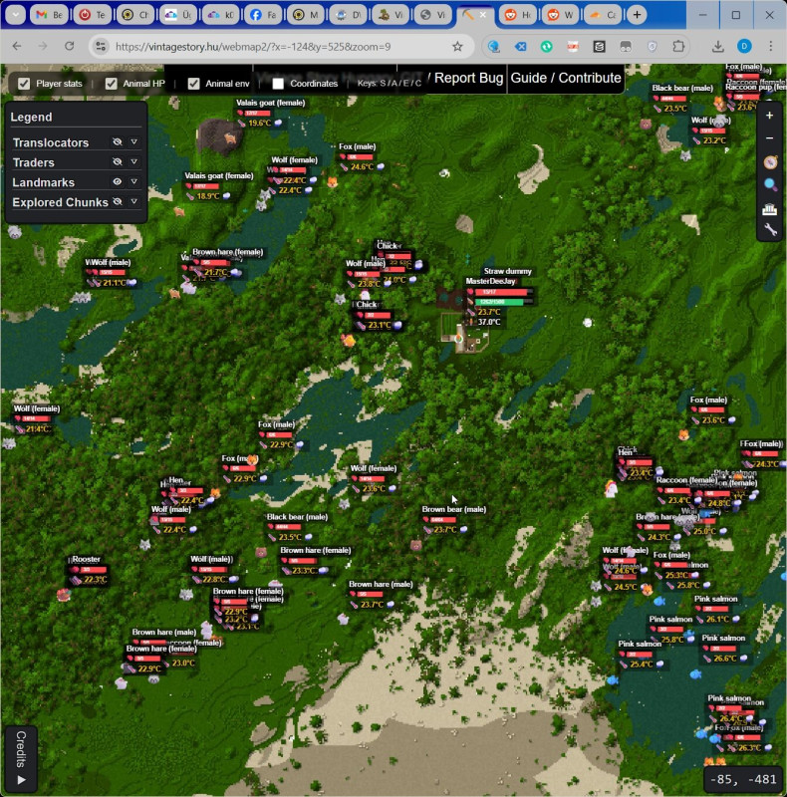This screenshot has width=787, height=797.
Task: Click the MasterDeeJay player label
Action: click(490, 281)
